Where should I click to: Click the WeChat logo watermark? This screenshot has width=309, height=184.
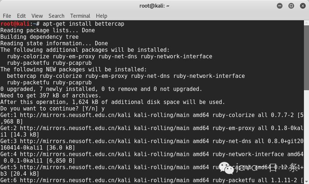point(226,168)
